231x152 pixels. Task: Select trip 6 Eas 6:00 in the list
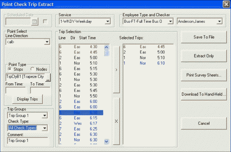[x=81, y=107]
